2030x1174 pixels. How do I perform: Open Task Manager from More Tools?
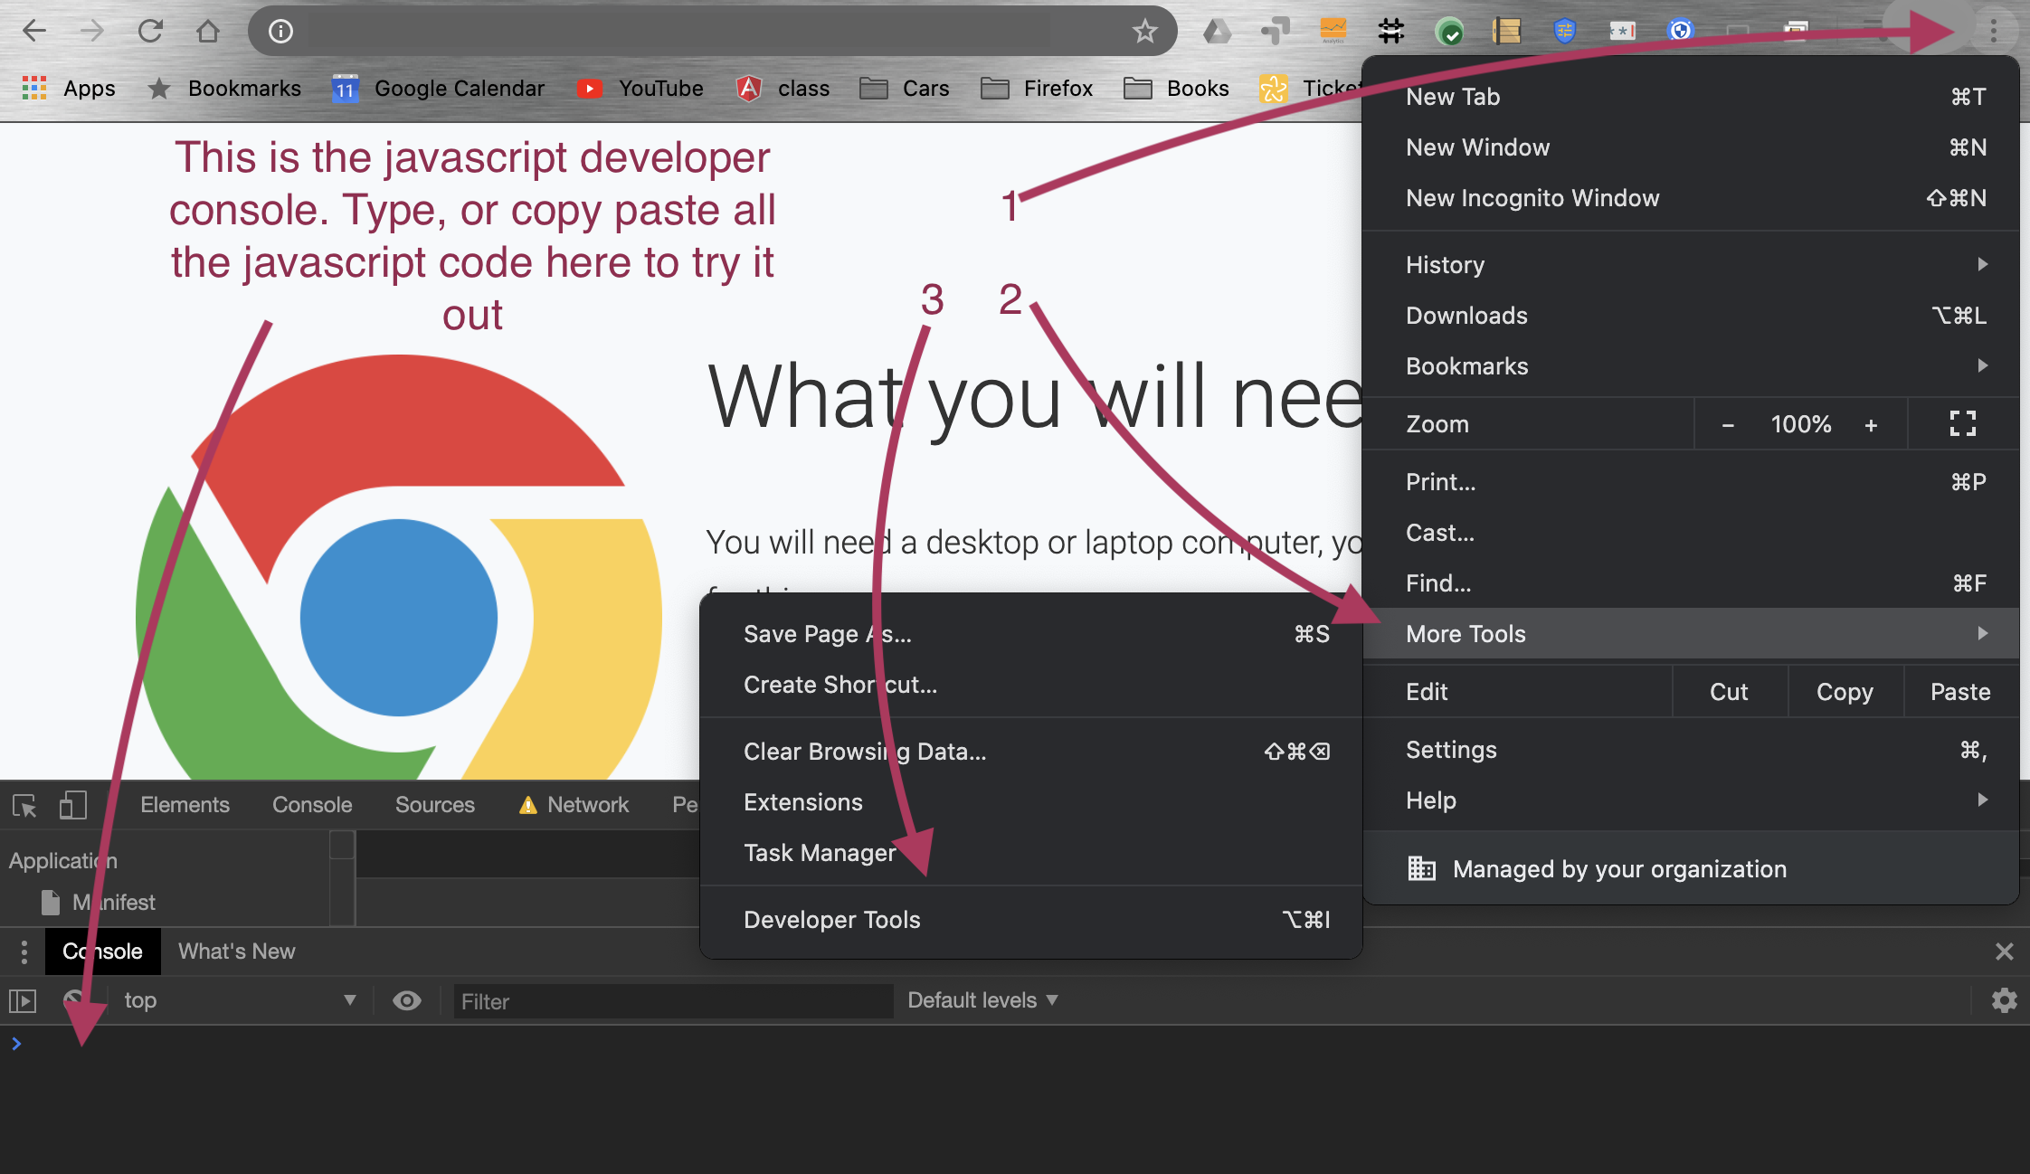point(1031,853)
